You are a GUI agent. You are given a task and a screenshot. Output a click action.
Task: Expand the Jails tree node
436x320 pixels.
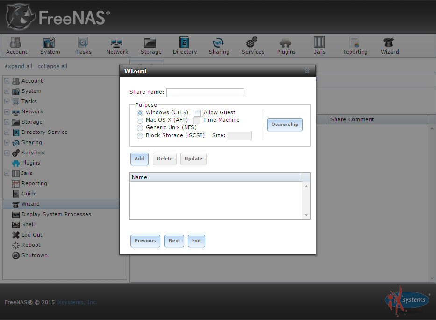point(7,174)
